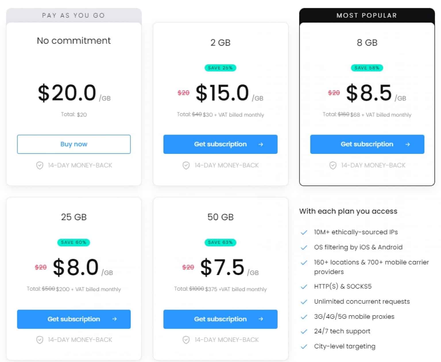Screen dimensions: 441x362
Task: Select the PAY AS YOU GO header banner
Action: point(74,15)
